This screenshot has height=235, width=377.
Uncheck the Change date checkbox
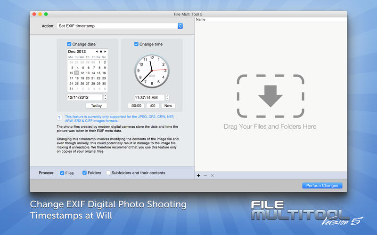click(69, 44)
